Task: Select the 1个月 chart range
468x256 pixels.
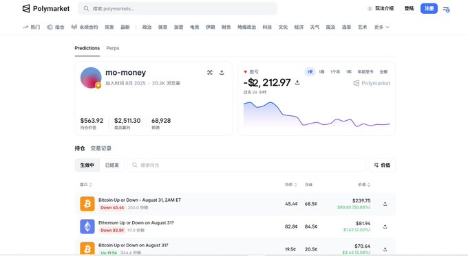Action: pos(335,72)
